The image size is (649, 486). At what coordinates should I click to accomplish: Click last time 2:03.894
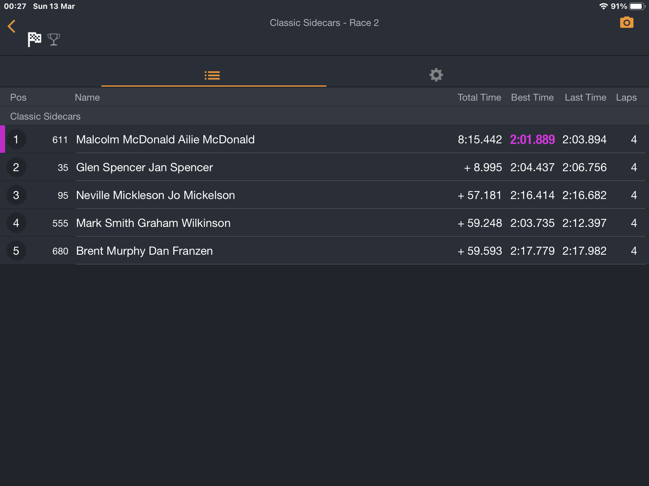[x=584, y=140]
